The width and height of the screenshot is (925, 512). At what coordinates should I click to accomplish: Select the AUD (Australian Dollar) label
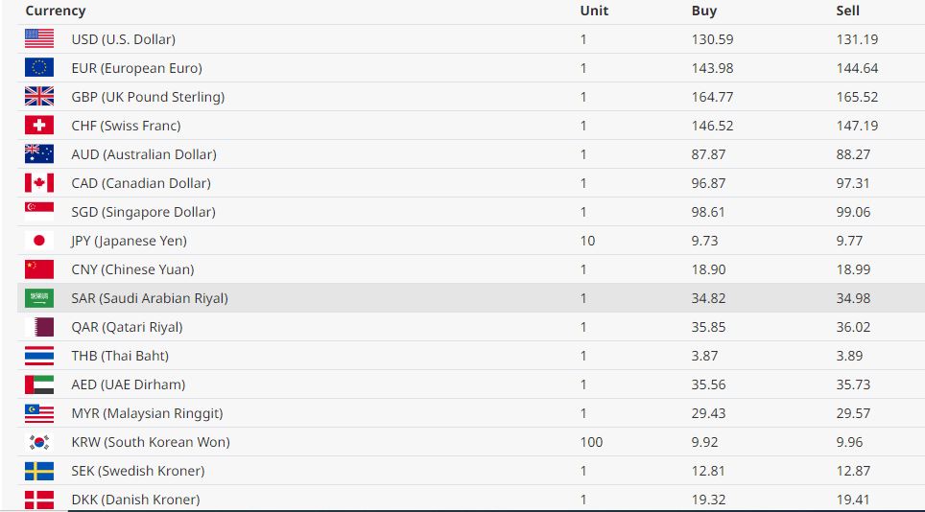(144, 154)
